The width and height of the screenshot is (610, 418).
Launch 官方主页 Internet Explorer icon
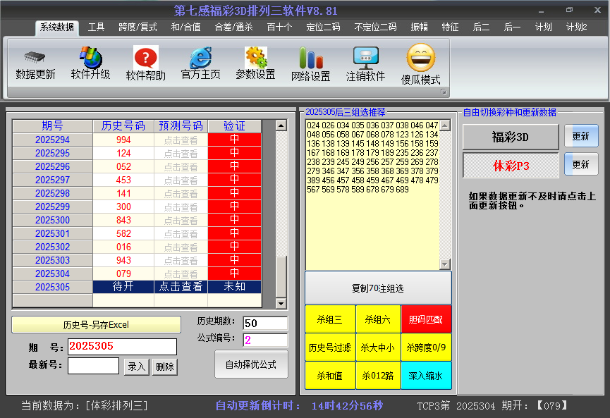pyautogui.click(x=200, y=57)
